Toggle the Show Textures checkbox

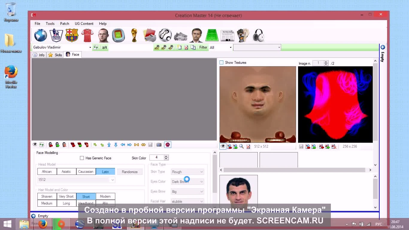pyautogui.click(x=222, y=62)
